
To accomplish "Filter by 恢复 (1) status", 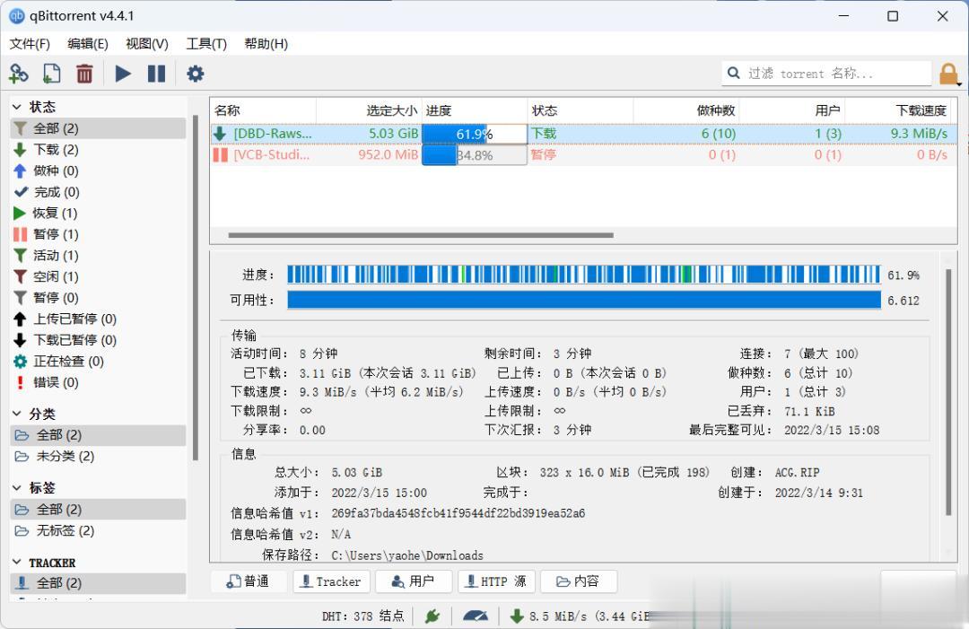I will pos(99,214).
